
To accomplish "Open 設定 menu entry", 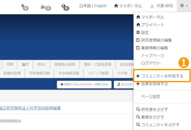I will pyautogui.click(x=145, y=33).
